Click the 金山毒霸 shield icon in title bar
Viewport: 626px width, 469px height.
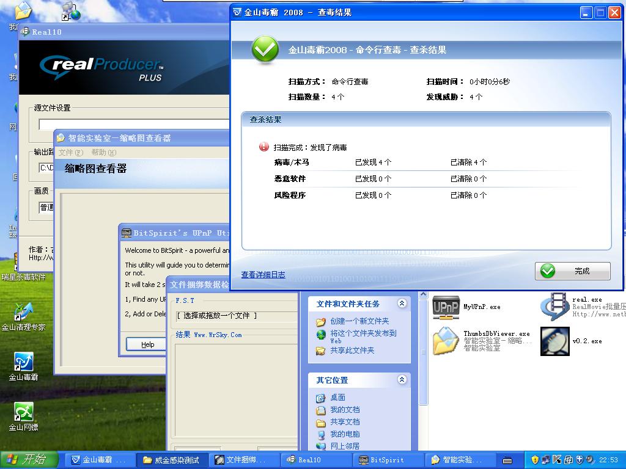[237, 12]
